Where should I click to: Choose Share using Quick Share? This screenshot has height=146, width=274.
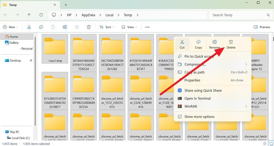pos(212,91)
